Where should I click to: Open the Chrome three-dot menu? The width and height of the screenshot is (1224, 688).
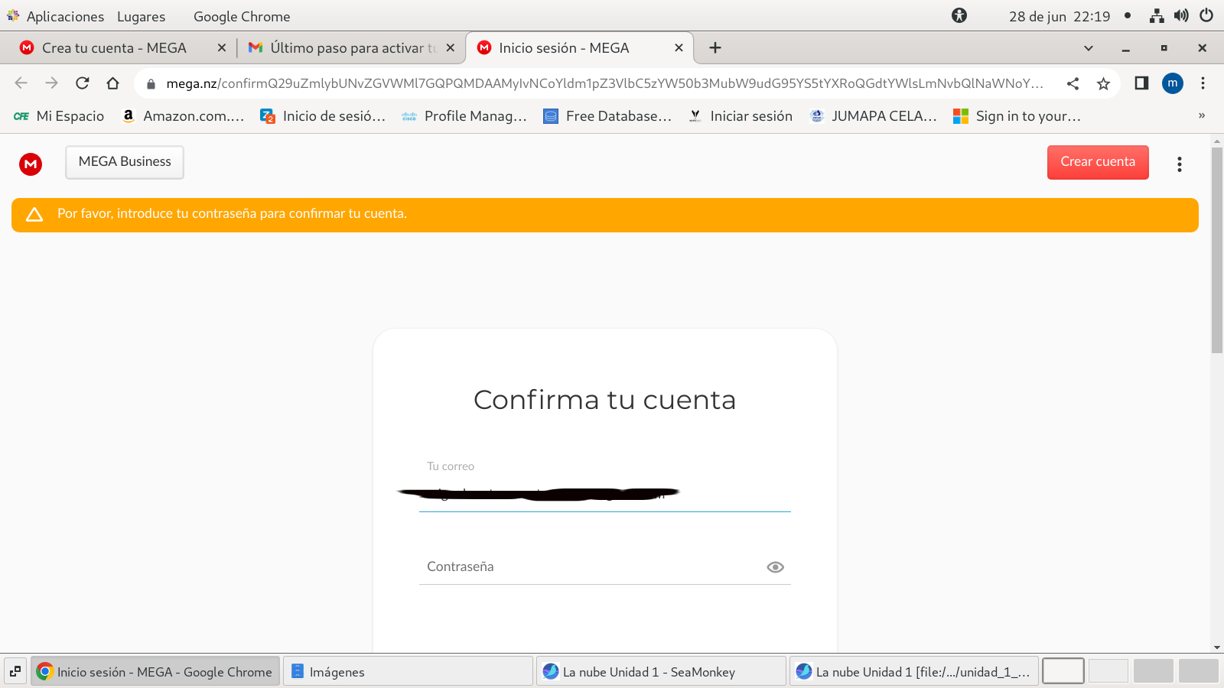[1203, 83]
